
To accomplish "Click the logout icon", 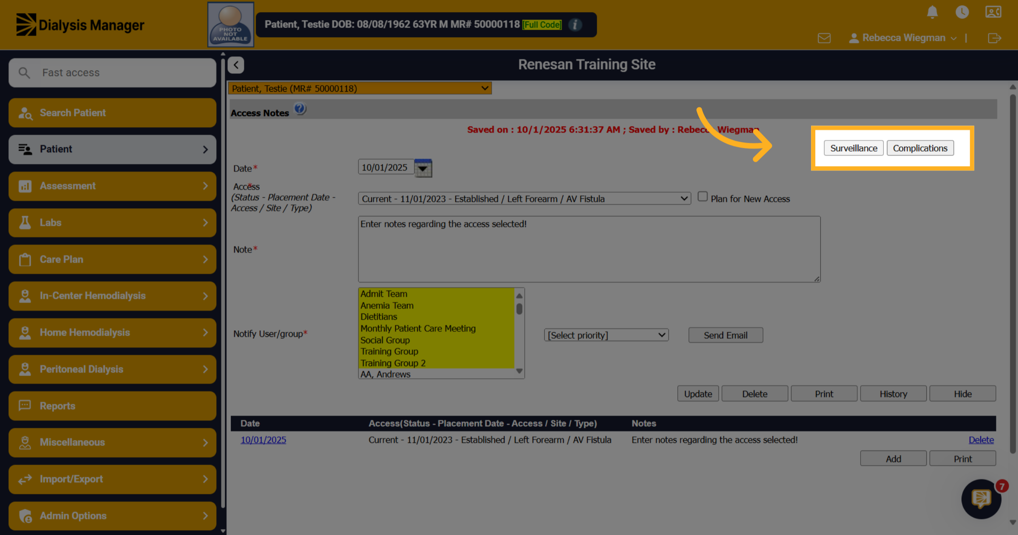I will pos(994,38).
